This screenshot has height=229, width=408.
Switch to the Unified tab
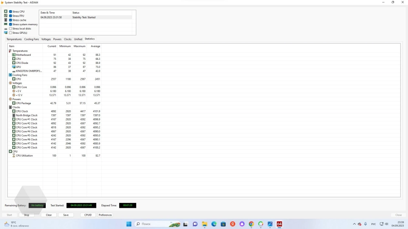(78, 39)
